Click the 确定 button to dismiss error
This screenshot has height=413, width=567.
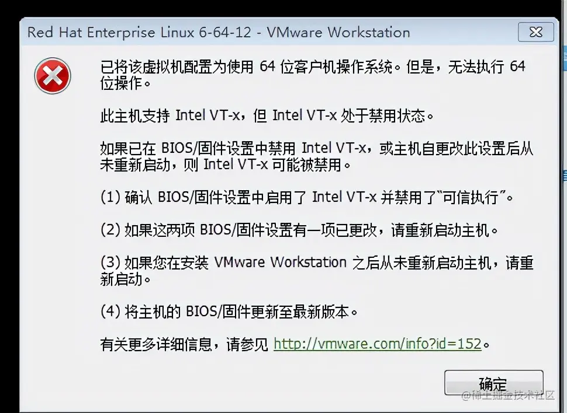[x=493, y=383]
